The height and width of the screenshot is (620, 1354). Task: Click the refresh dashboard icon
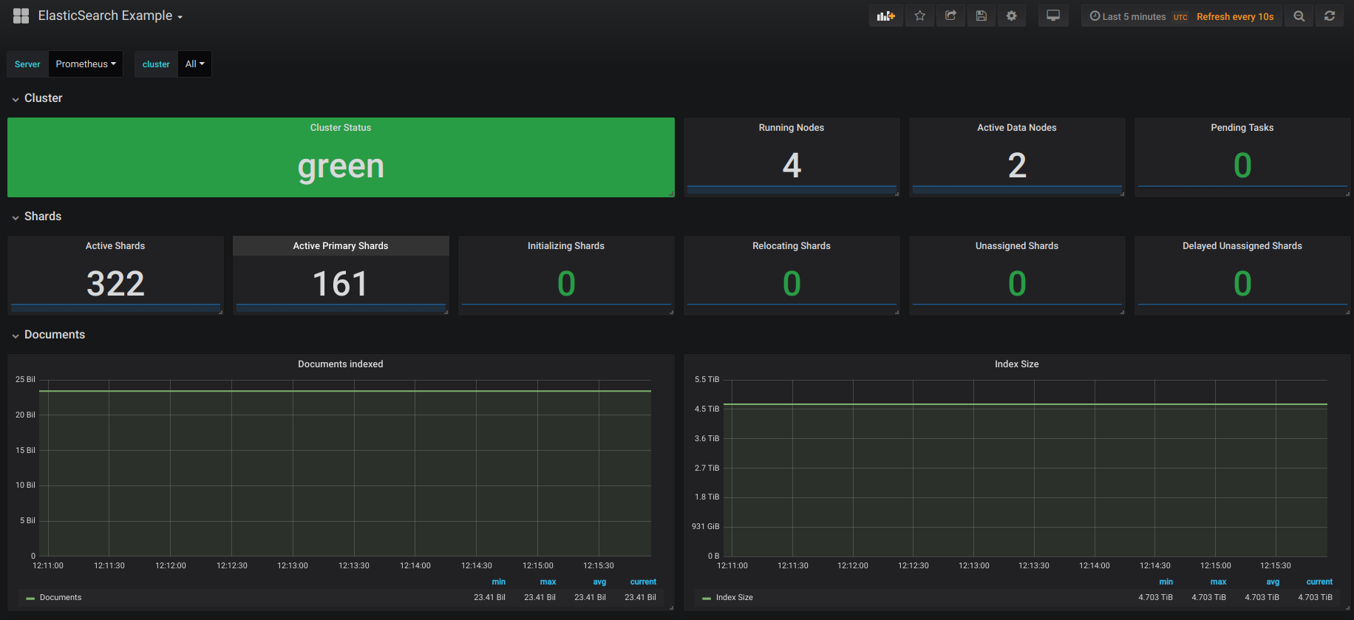pyautogui.click(x=1330, y=16)
